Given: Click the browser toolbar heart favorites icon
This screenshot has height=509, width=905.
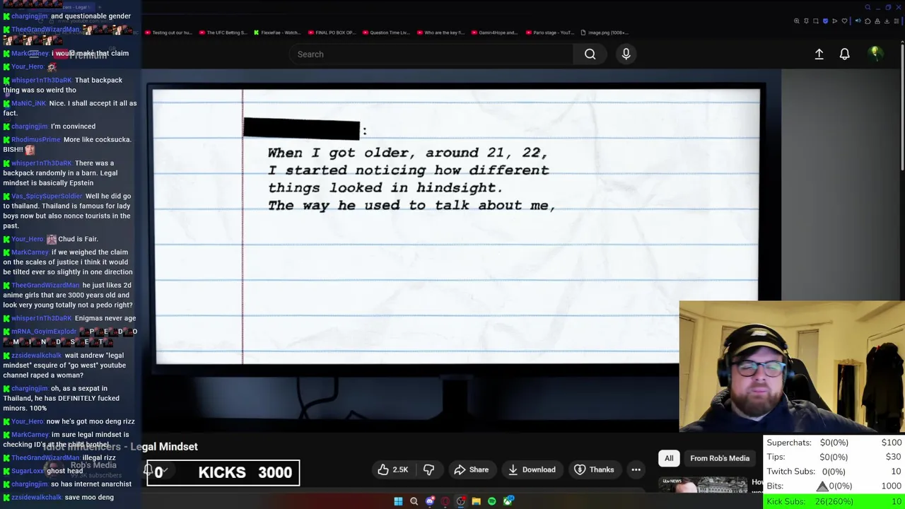Looking at the screenshot, I should tap(844, 21).
